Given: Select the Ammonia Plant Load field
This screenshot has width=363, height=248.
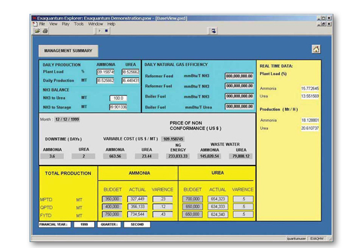Looking at the screenshot, I should click(105, 72).
